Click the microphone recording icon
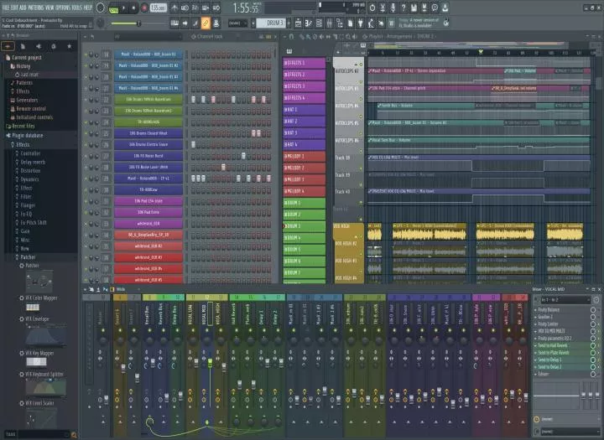 393,8
